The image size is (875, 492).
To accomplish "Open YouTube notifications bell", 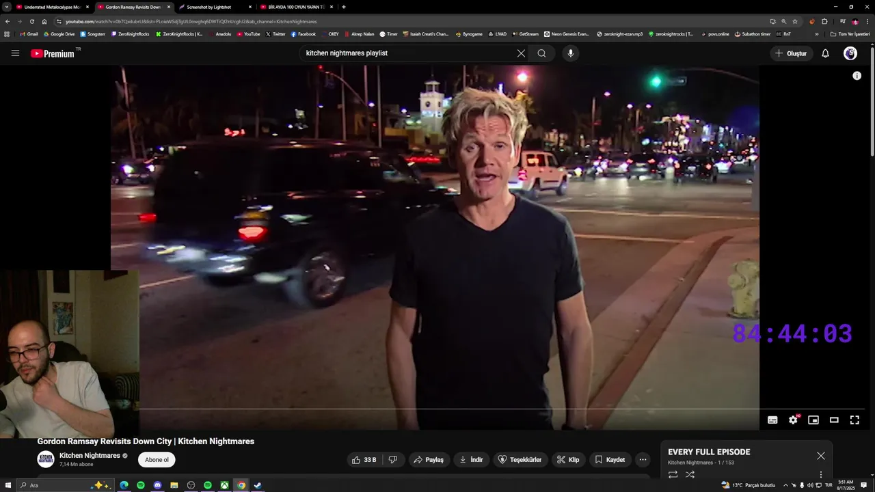I will (x=825, y=53).
